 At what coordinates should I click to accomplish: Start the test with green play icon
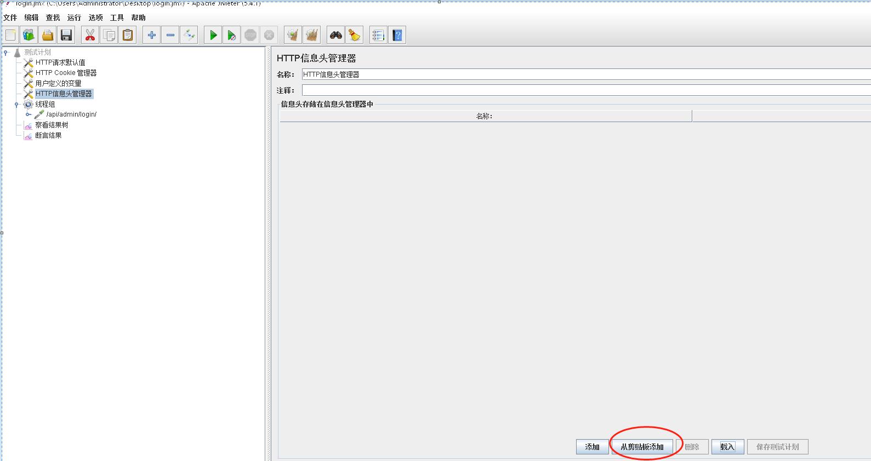coord(213,36)
